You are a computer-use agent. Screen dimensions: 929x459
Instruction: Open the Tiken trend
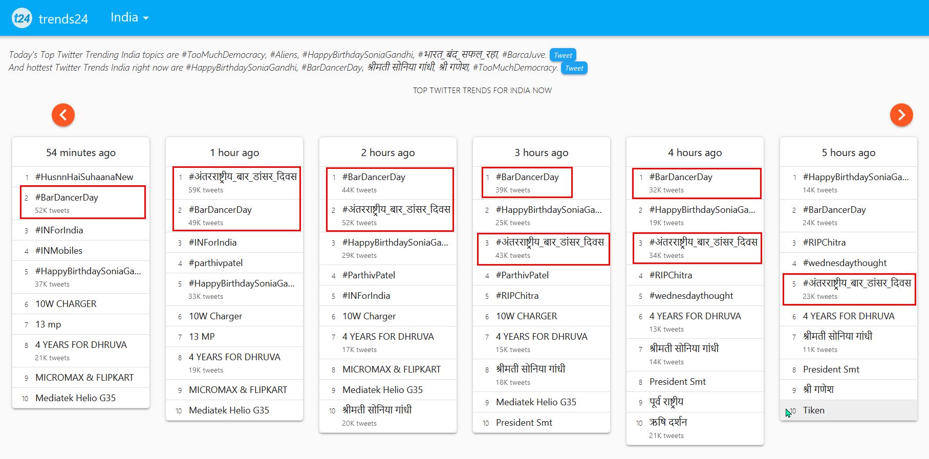pyautogui.click(x=814, y=410)
